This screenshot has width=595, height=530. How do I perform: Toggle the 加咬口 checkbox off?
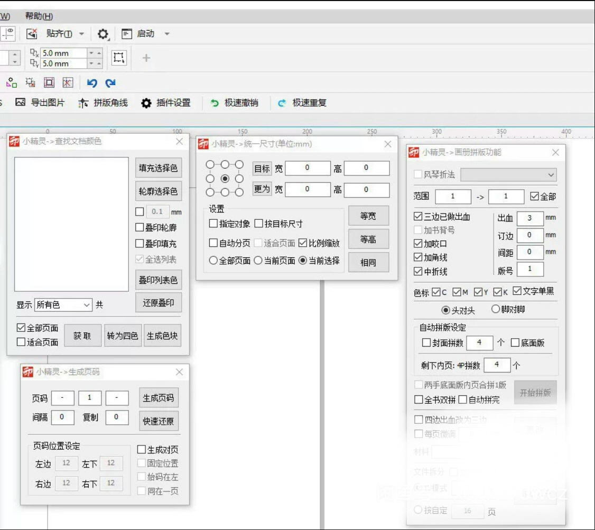(419, 244)
